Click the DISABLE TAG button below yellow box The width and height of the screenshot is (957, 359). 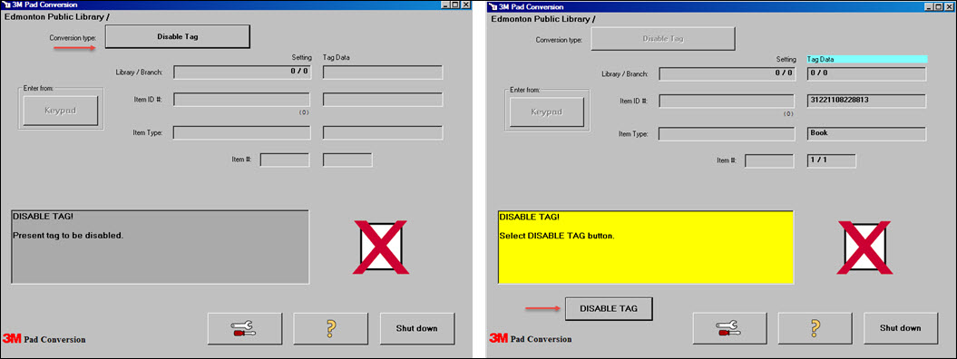[x=609, y=308]
